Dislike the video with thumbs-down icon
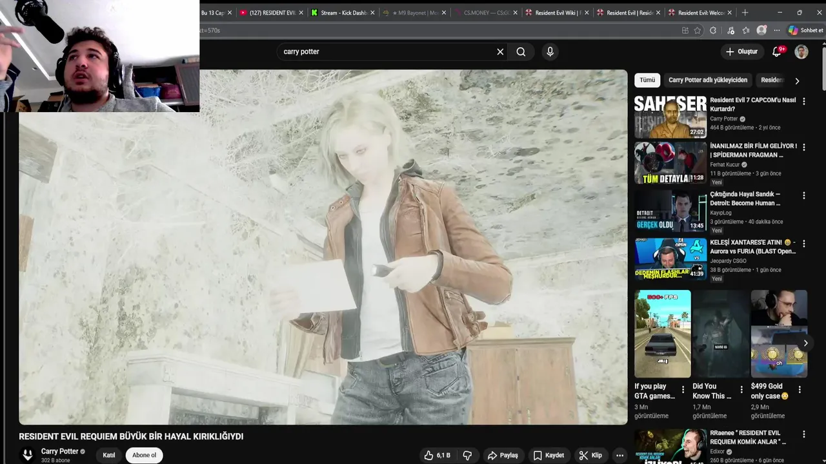The image size is (826, 464). (x=467, y=455)
